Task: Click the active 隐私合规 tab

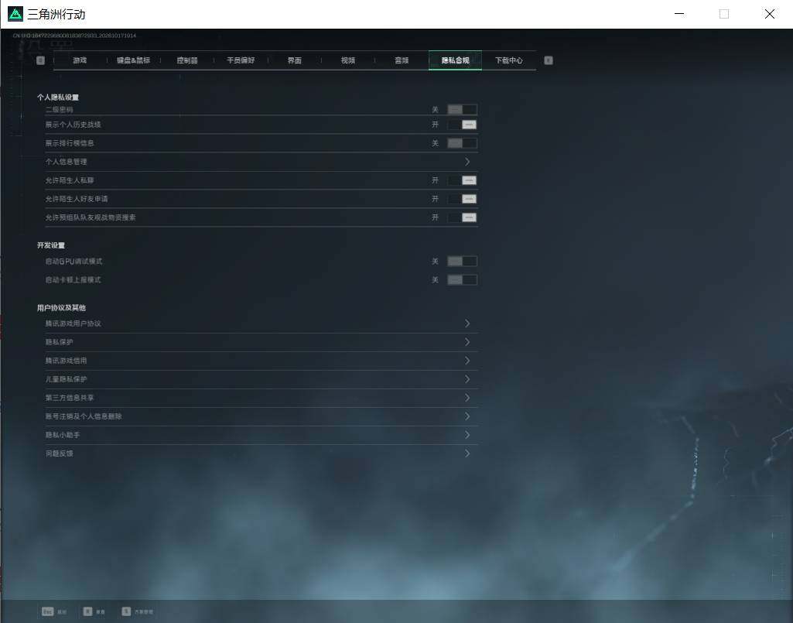Action: click(x=455, y=60)
